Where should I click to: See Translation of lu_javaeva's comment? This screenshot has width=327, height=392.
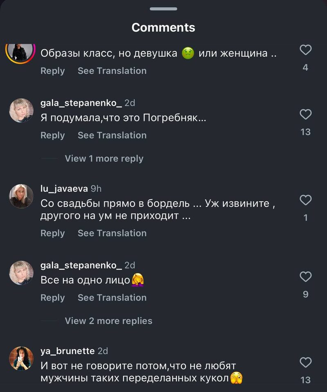coord(112,233)
